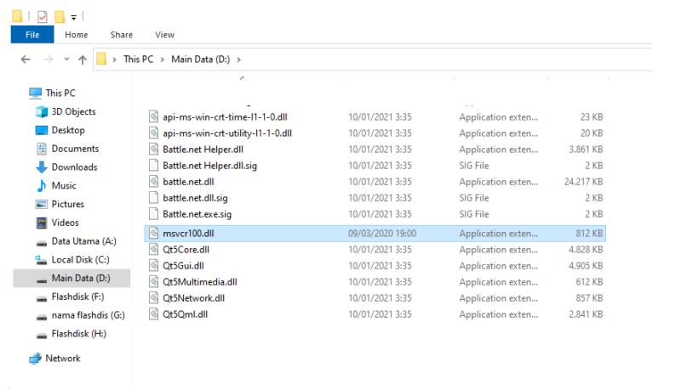
Task: Open Flashdisk (H:) drive
Action: (78, 334)
